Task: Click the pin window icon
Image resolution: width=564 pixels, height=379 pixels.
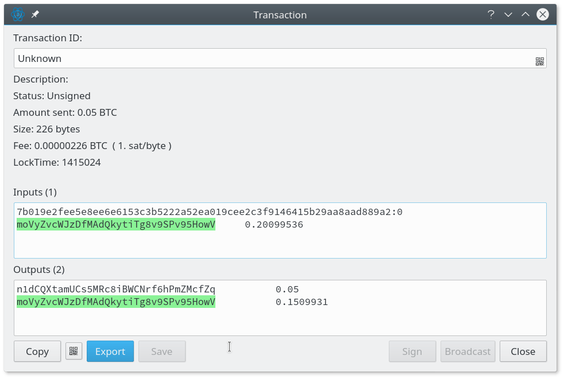Action: click(x=35, y=15)
